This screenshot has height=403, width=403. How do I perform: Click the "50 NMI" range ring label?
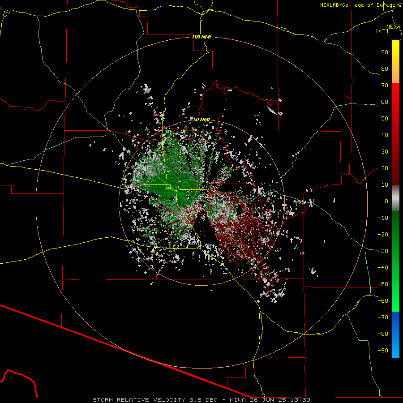[x=201, y=120]
